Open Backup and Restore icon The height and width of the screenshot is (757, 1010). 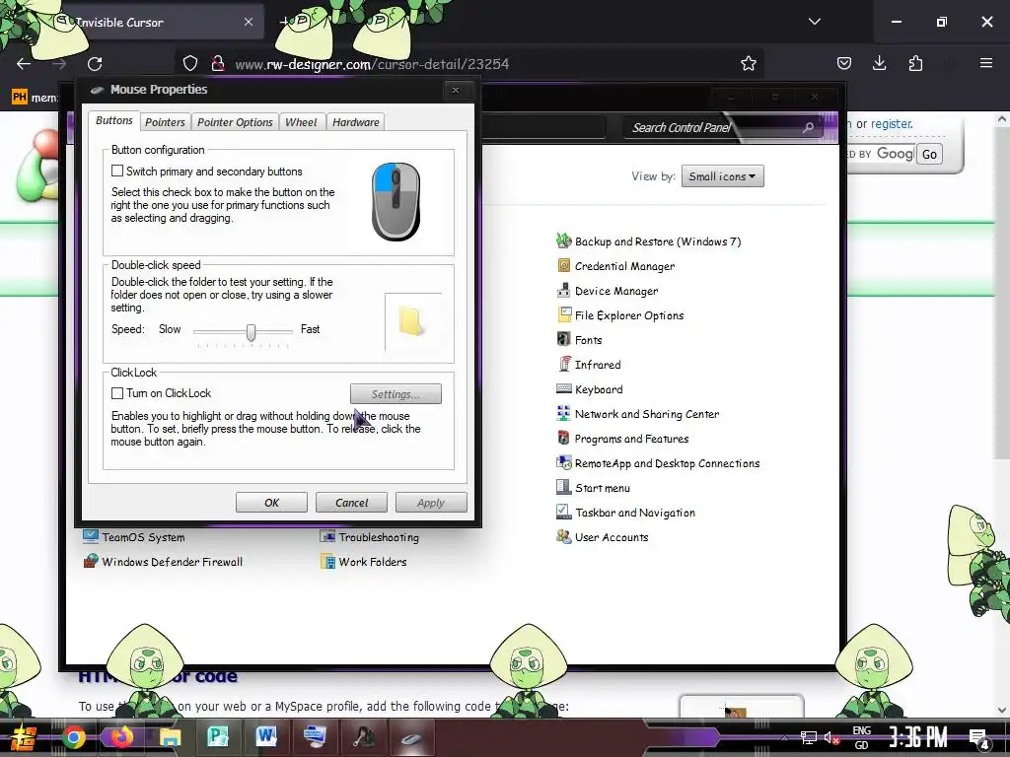(563, 241)
